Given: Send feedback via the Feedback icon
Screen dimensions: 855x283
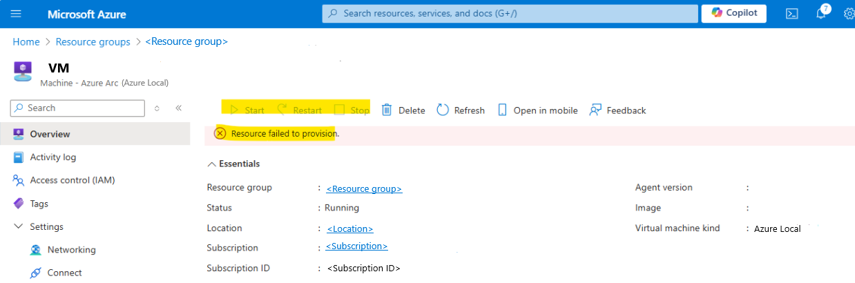Looking at the screenshot, I should [595, 110].
